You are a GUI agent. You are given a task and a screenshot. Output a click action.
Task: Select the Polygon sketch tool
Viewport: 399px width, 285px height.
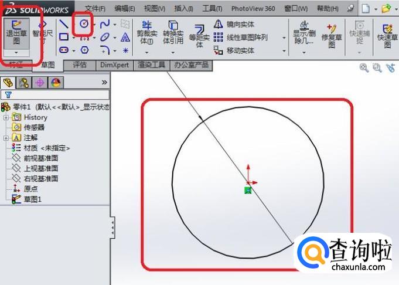(84, 50)
